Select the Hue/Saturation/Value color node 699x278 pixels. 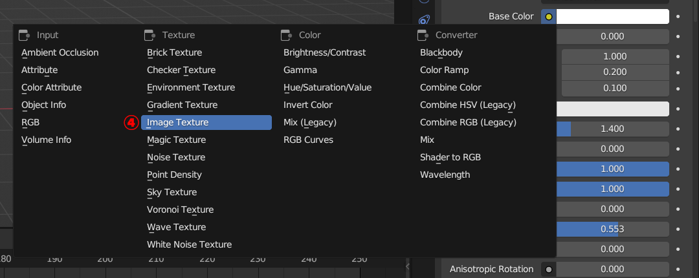pyautogui.click(x=327, y=87)
